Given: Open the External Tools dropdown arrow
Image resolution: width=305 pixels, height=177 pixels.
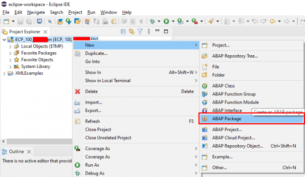Looking at the screenshot, I should tap(201, 21).
